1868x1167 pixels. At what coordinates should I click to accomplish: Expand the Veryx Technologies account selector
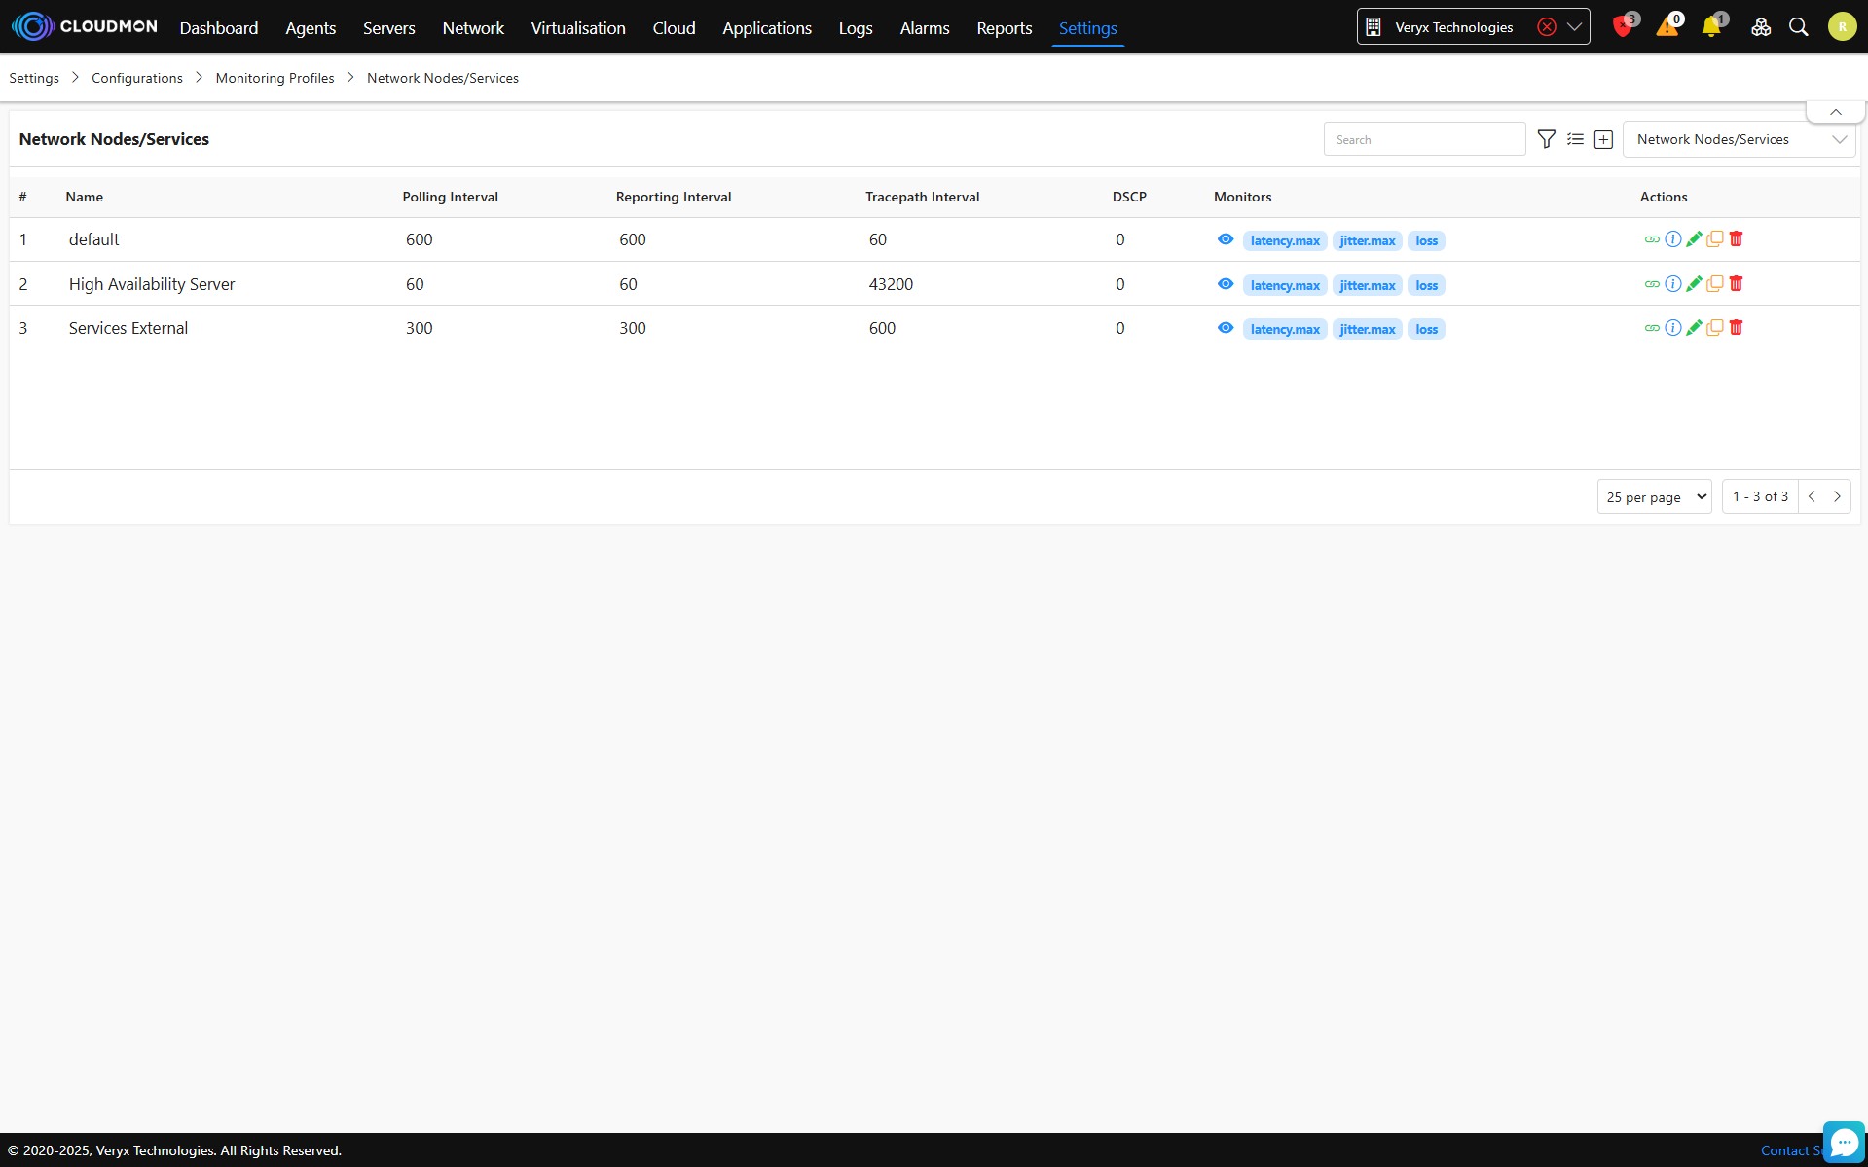click(x=1574, y=27)
